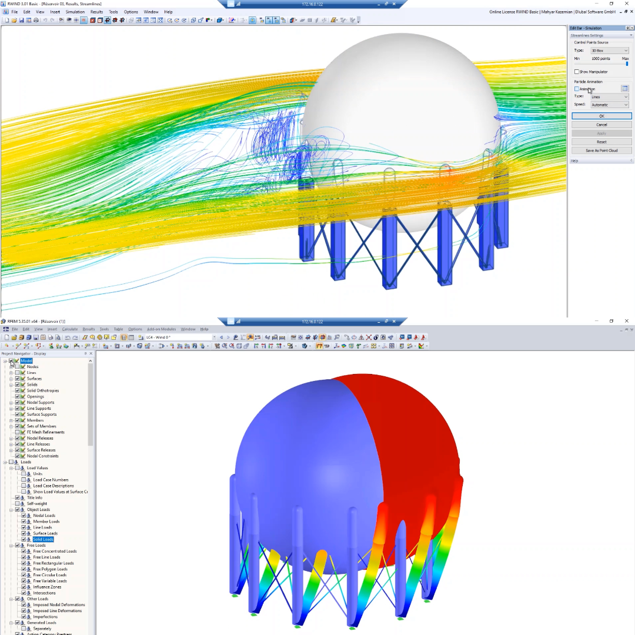635x635 pixels.
Task: Toggle Nodal Supports checkbox in navigator
Action: point(18,403)
